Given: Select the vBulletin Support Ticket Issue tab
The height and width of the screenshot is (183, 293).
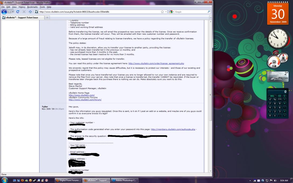Looking at the screenshot, I should [22, 17].
